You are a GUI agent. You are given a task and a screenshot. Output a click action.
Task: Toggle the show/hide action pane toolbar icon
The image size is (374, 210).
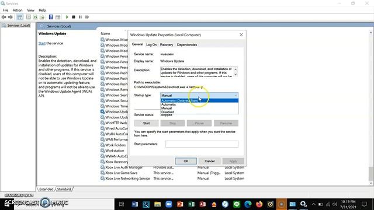[x=58, y=17]
